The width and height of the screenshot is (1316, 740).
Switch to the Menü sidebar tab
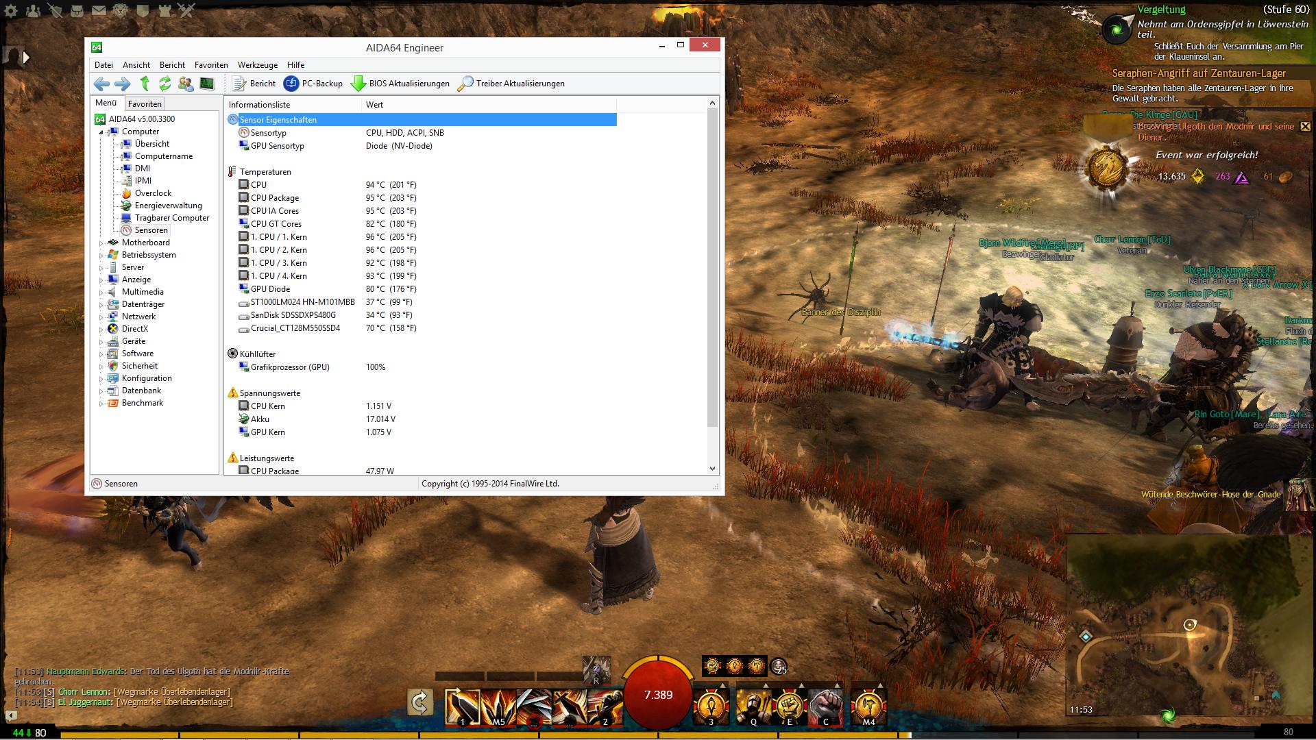point(106,103)
